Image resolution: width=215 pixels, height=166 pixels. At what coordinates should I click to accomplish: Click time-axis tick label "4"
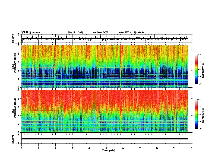pyautogui.click(x=89, y=148)
